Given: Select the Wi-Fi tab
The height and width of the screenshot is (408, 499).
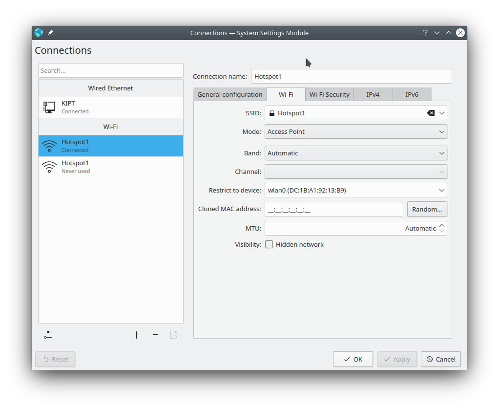Looking at the screenshot, I should 286,95.
